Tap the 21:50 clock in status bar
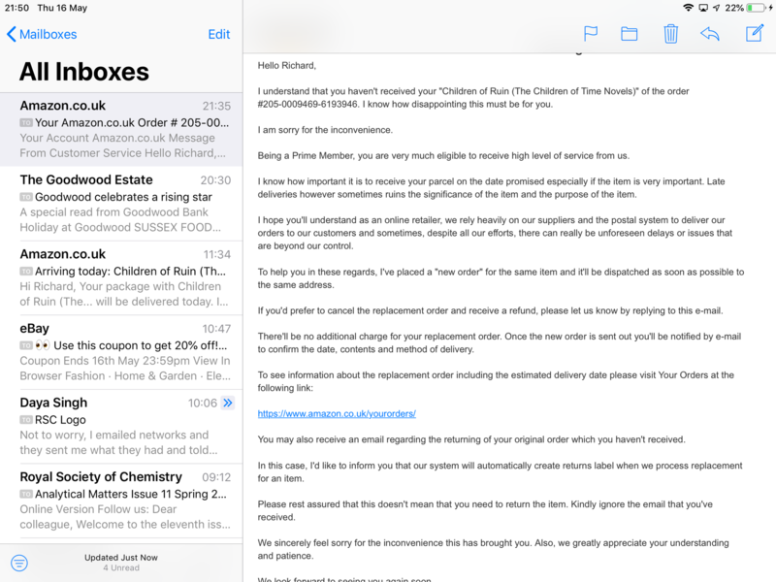The height and width of the screenshot is (582, 776). click(16, 8)
